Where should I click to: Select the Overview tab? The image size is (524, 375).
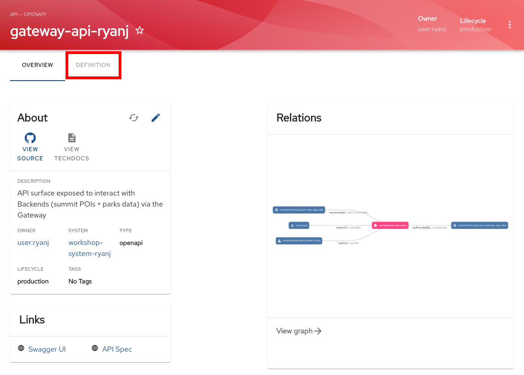point(38,65)
